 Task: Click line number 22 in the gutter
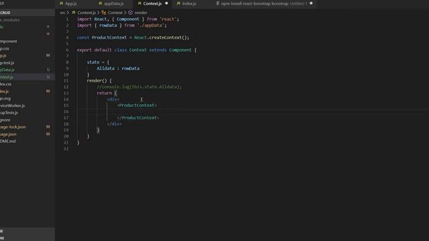(x=66, y=149)
